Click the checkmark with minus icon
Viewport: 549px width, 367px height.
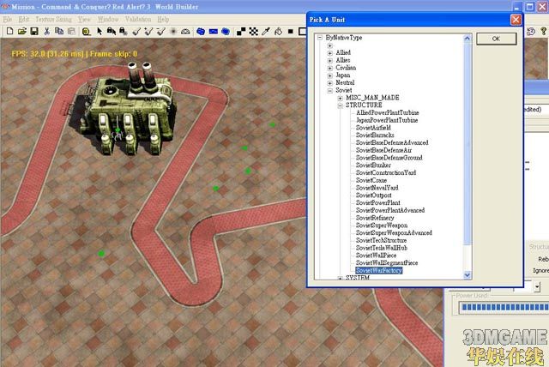[160, 32]
